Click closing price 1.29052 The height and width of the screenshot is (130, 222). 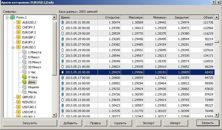[183, 67]
